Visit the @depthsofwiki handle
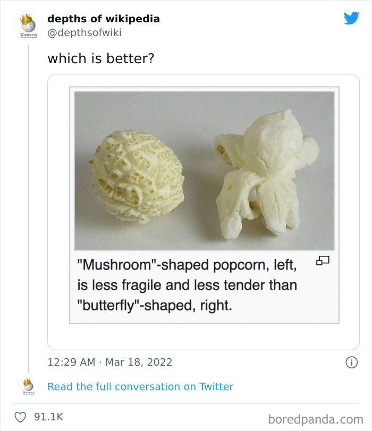Image resolution: width=372 pixels, height=431 pixels. 84,33
